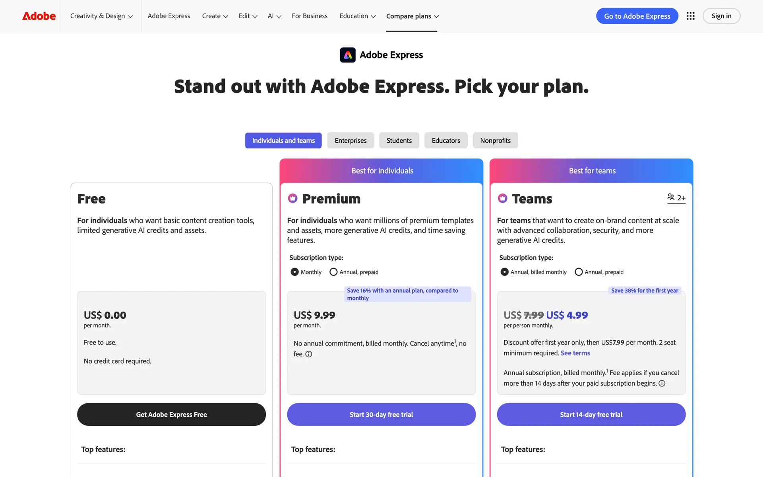The image size is (763, 477).
Task: Click Start 30-day free trial button
Action: pyautogui.click(x=381, y=415)
